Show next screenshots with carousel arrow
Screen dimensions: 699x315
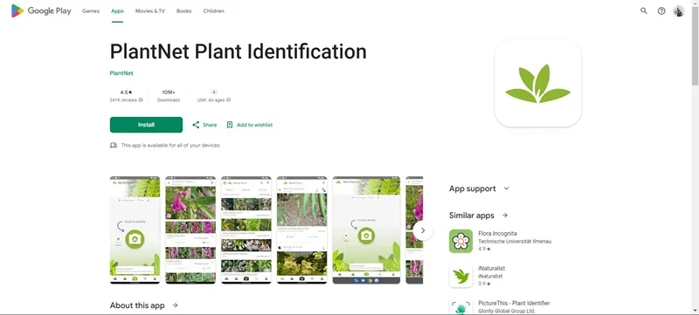point(423,230)
